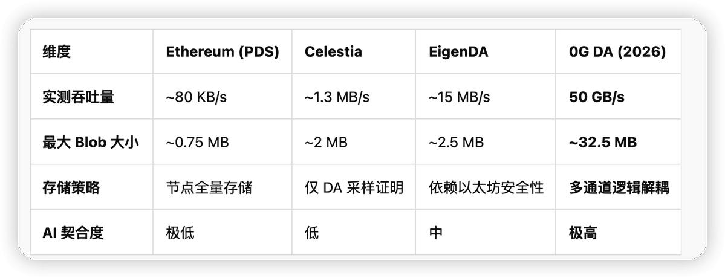Select the 存储策略 row label
The height and width of the screenshot is (278, 725).
(x=71, y=188)
